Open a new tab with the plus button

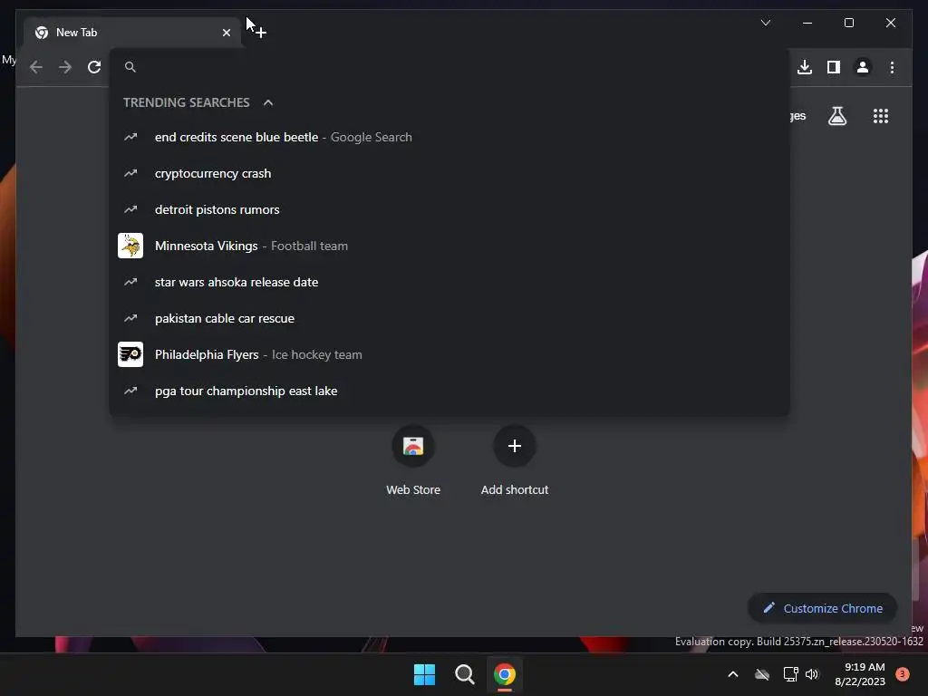(x=261, y=33)
